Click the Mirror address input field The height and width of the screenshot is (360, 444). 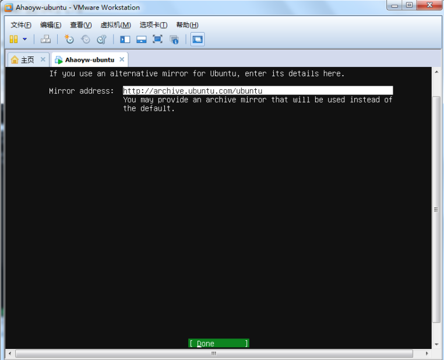coord(258,91)
